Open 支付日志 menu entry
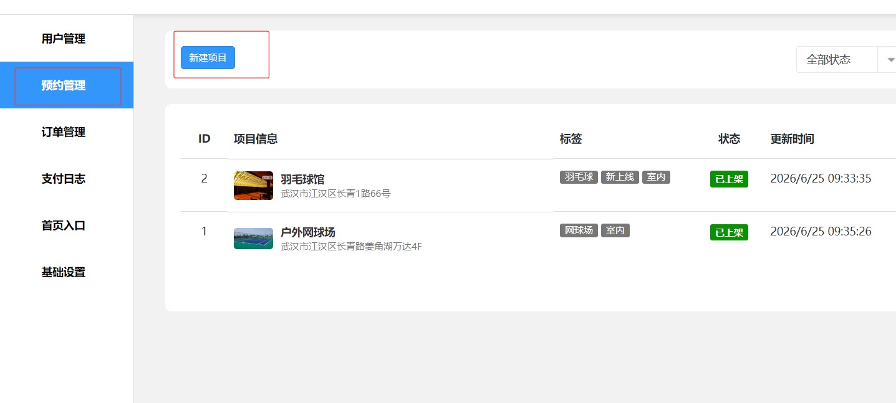The image size is (896, 403). tap(63, 179)
